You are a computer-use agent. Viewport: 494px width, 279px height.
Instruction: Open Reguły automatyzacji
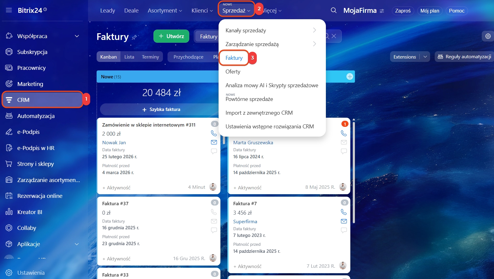464,57
